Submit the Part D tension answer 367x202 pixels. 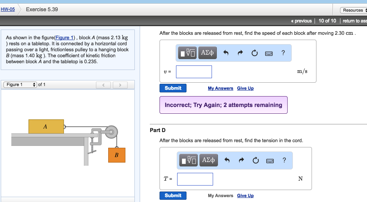coord(173,195)
